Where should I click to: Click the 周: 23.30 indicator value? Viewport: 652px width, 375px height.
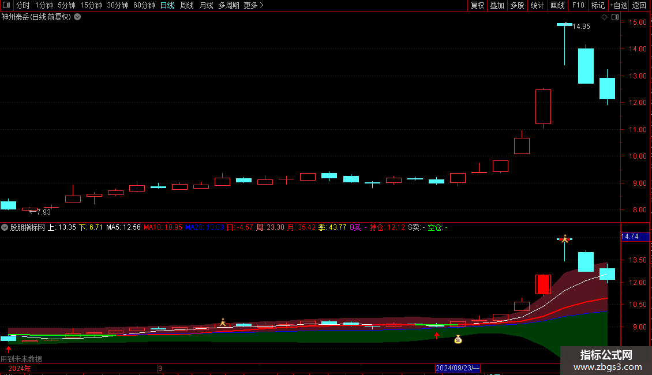[270, 227]
